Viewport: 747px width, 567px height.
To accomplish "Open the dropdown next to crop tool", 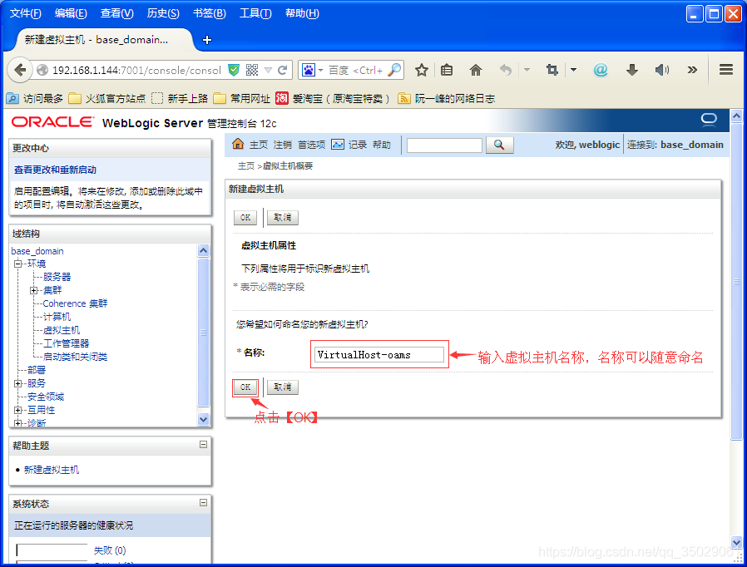I will tap(573, 70).
